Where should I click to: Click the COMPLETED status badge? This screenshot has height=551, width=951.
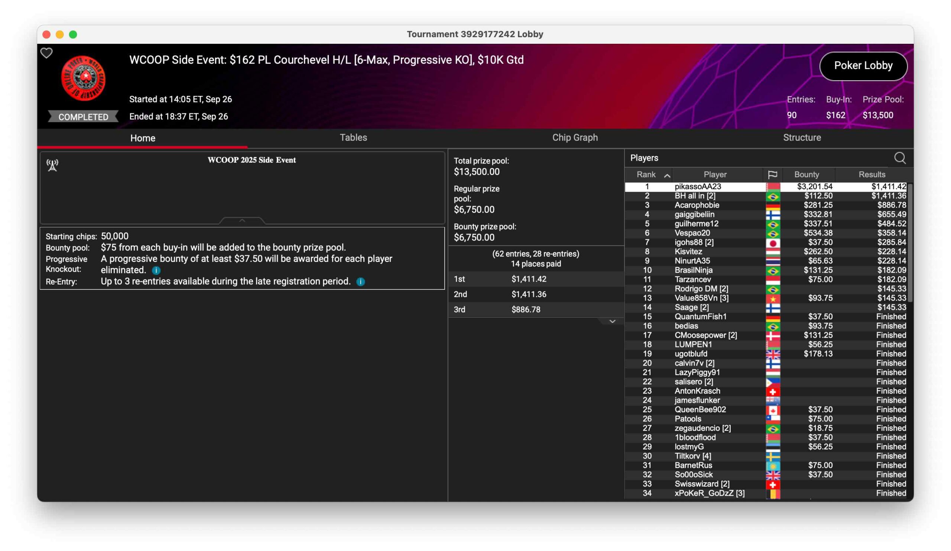[84, 117]
